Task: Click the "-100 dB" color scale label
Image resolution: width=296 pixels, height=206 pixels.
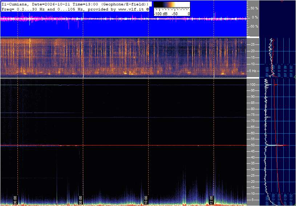Action: (x=161, y=14)
